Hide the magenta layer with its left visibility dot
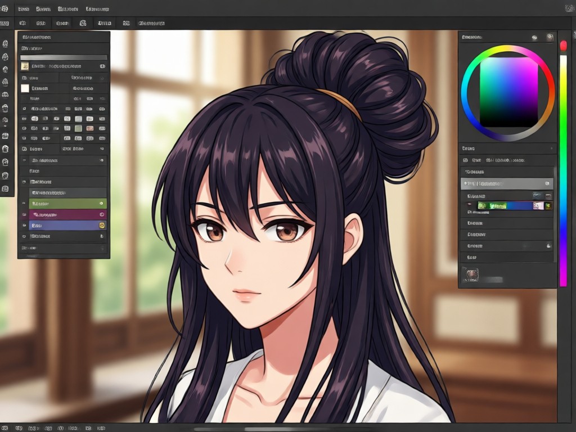 click(24, 214)
